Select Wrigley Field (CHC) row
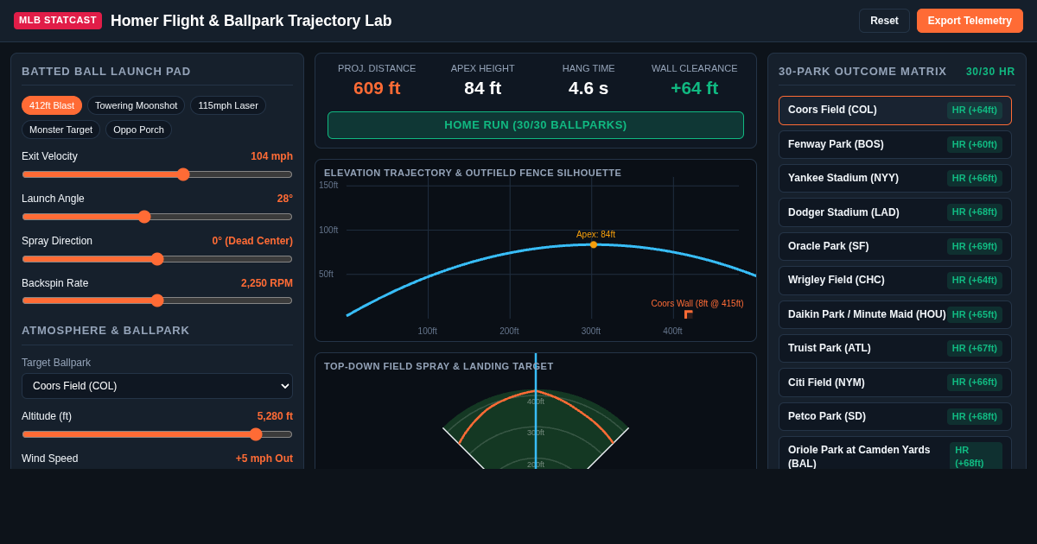This screenshot has width=1037, height=544. [x=895, y=280]
